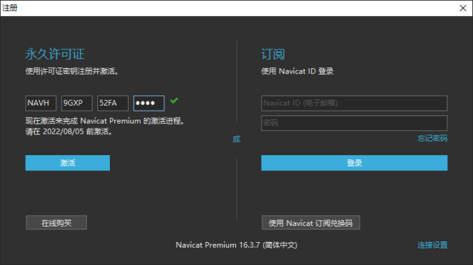473x265 pixels.
Task: Click the 永久许可证 heading
Action: [x=55, y=54]
